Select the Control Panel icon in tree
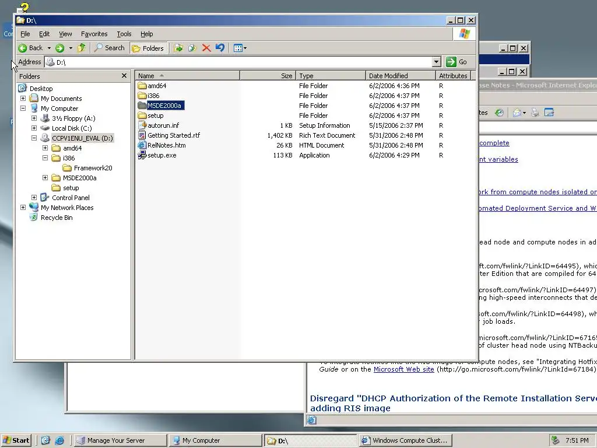The width and height of the screenshot is (597, 448). 45,197
